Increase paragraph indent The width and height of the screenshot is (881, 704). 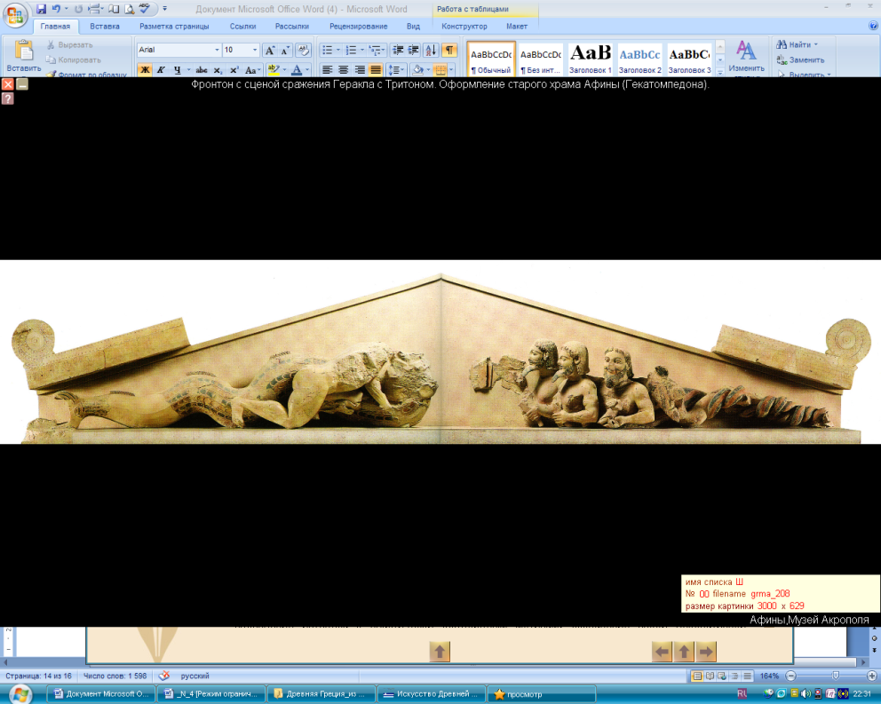pos(414,51)
